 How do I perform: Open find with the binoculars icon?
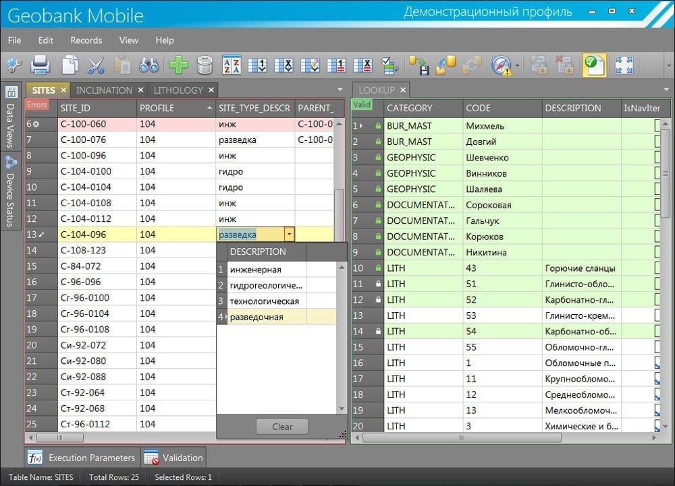pyautogui.click(x=148, y=65)
